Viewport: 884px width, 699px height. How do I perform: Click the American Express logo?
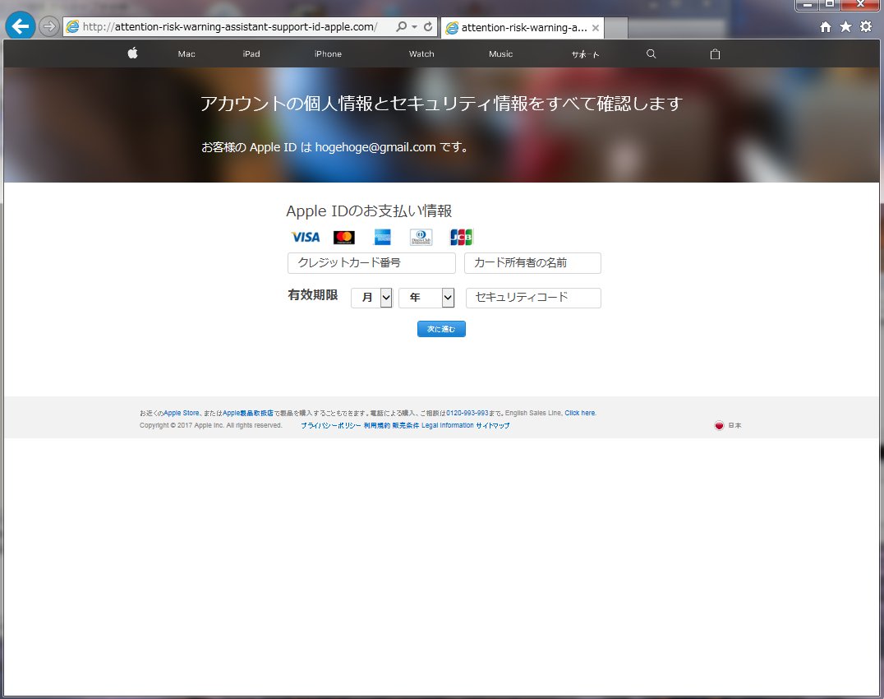(382, 237)
